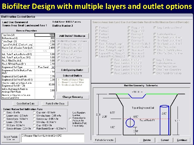Select outlet option 4. Evaporation
The height and width of the screenshot is (145, 194).
pos(59,54)
